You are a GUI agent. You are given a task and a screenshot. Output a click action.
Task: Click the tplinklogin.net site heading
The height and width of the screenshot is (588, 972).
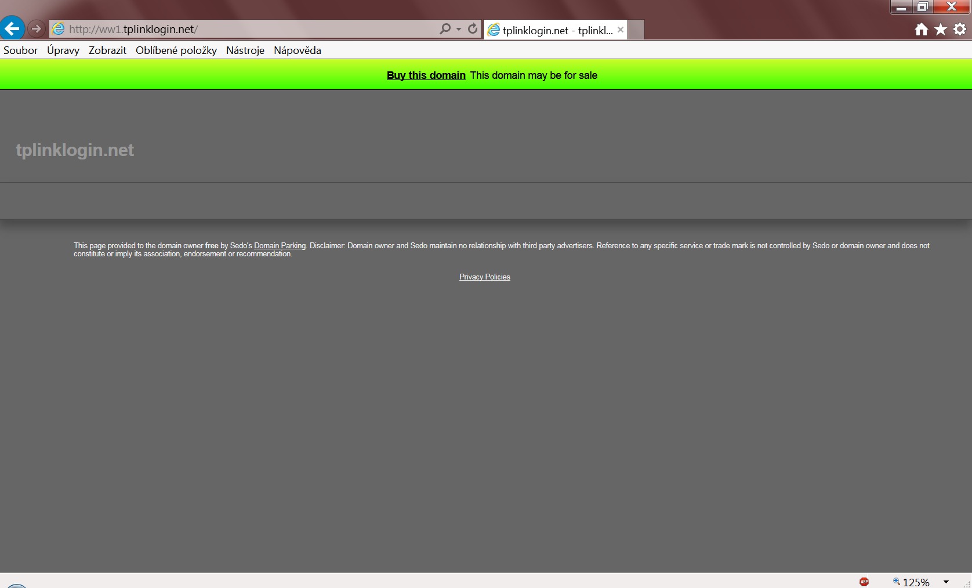coord(75,150)
